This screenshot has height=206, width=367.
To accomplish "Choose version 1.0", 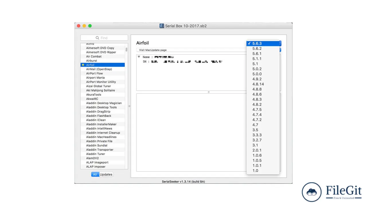I will (263, 171).
